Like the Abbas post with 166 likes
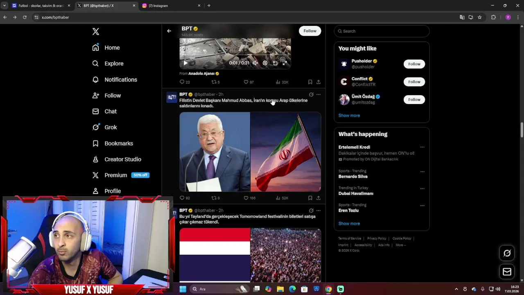Viewport: 524px width, 295px height. 249,198
